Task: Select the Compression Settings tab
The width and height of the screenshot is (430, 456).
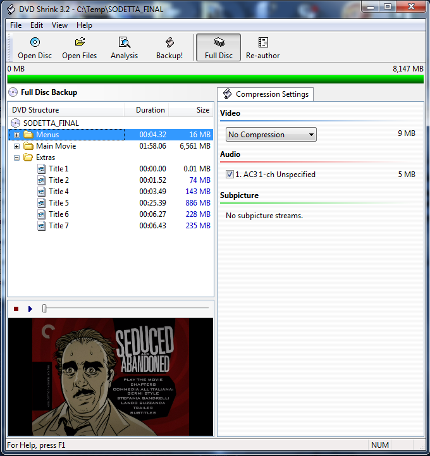Action: [265, 94]
